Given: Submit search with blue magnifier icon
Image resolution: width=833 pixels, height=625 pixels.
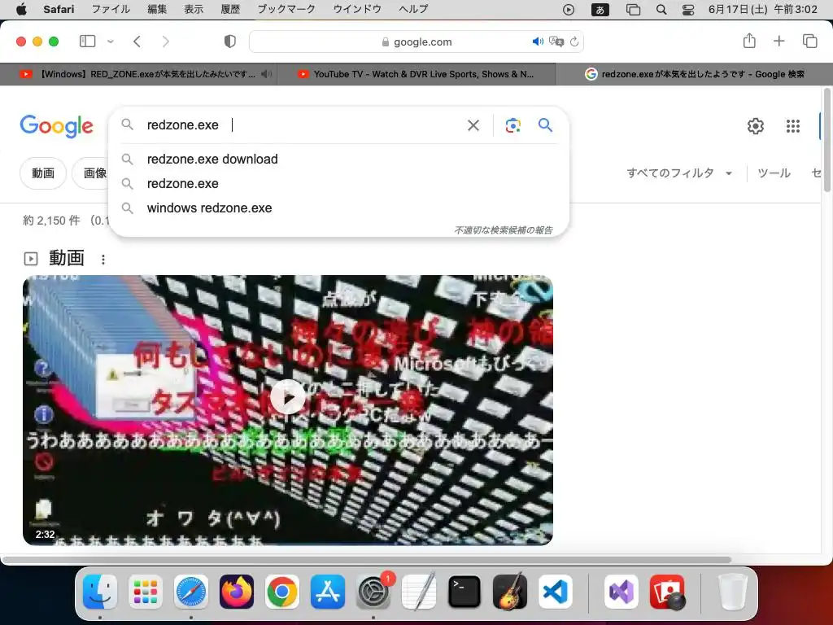Looking at the screenshot, I should pyautogui.click(x=545, y=125).
